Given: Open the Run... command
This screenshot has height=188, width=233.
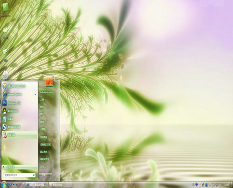Looking at the screenshot, I should coord(43,166).
